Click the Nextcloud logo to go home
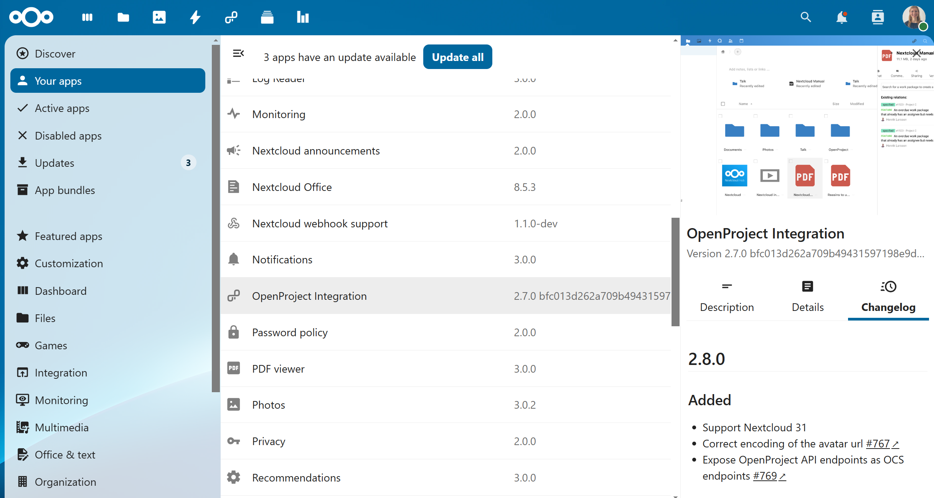 click(x=31, y=17)
